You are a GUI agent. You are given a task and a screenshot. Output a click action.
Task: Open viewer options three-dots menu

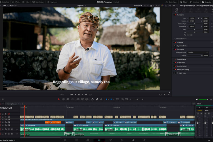(x=169, y=6)
